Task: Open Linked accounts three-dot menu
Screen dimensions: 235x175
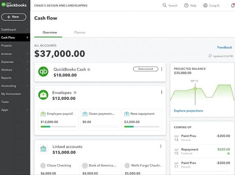Action: pos(161,147)
